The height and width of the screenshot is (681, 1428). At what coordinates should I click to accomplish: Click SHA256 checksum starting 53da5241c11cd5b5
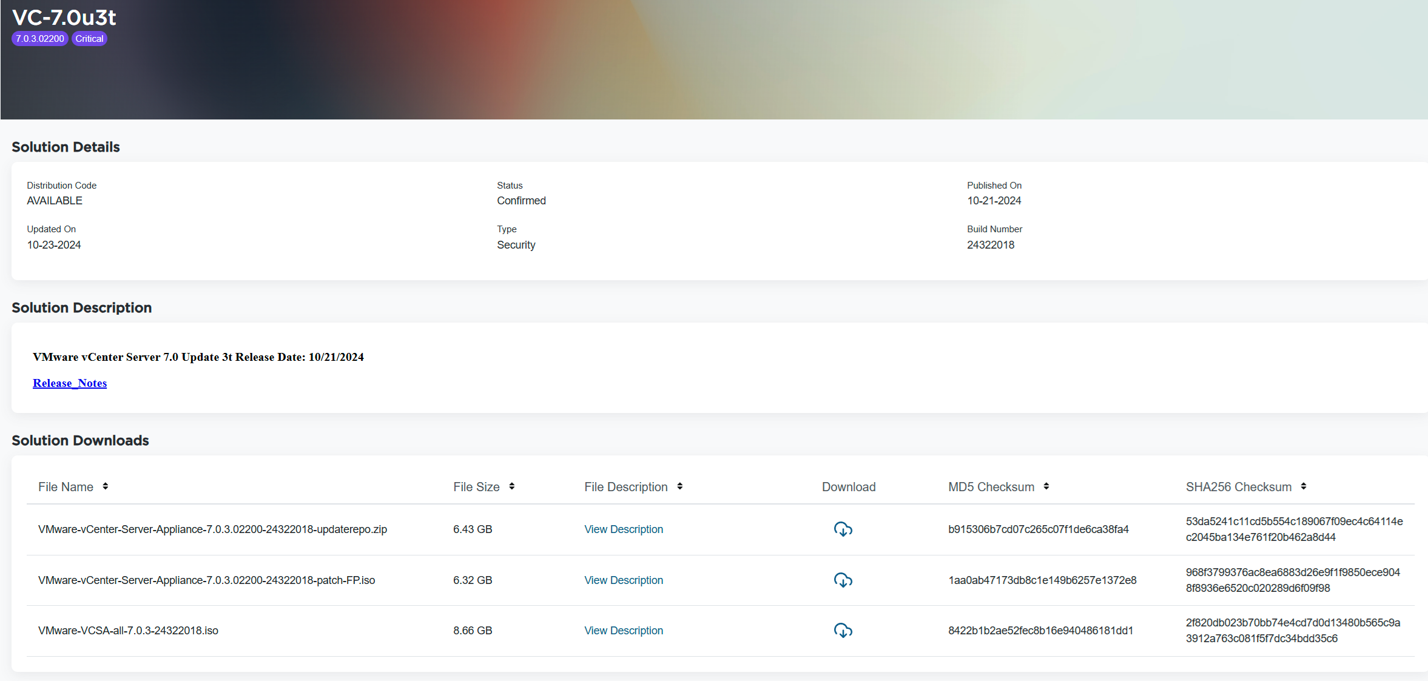click(1295, 529)
